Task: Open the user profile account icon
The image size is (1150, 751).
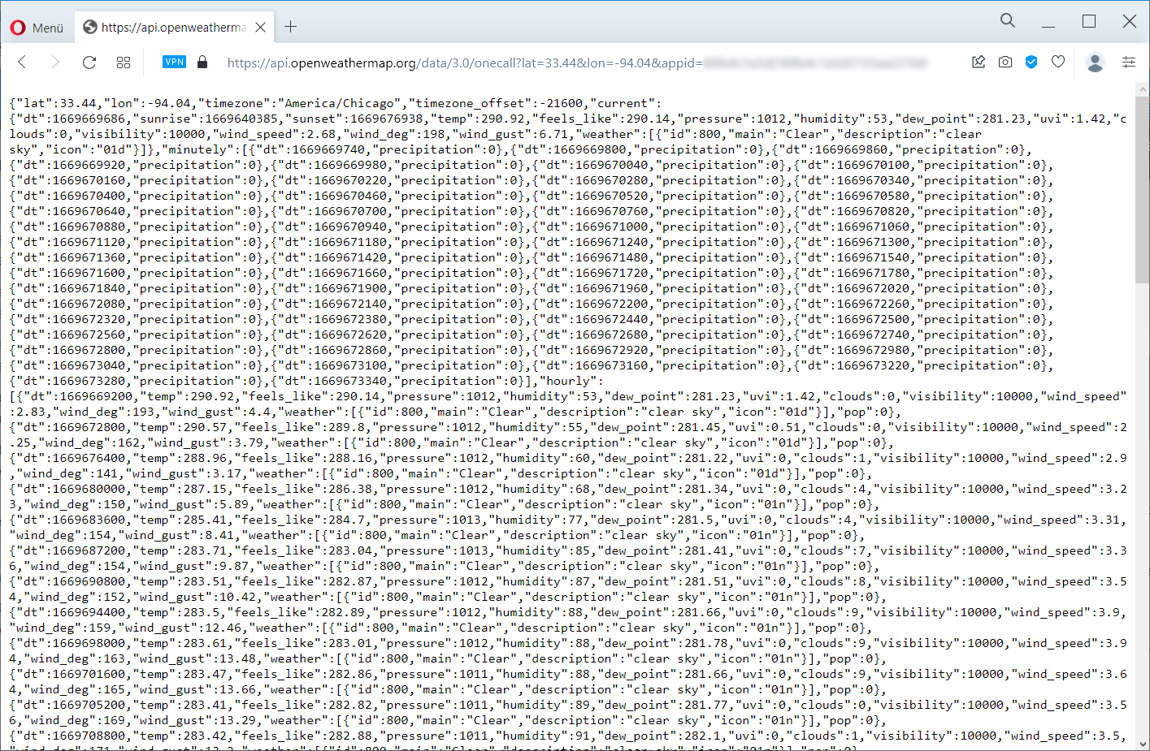Action: point(1095,63)
